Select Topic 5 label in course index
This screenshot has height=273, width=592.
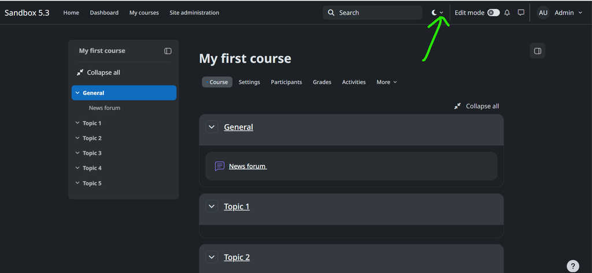pos(92,183)
